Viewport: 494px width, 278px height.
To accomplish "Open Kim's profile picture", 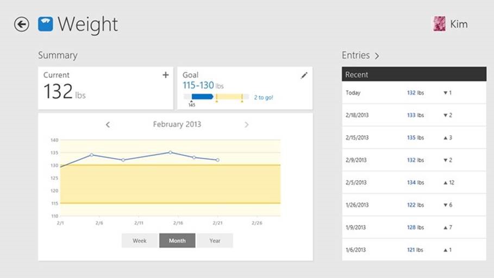I will (439, 24).
